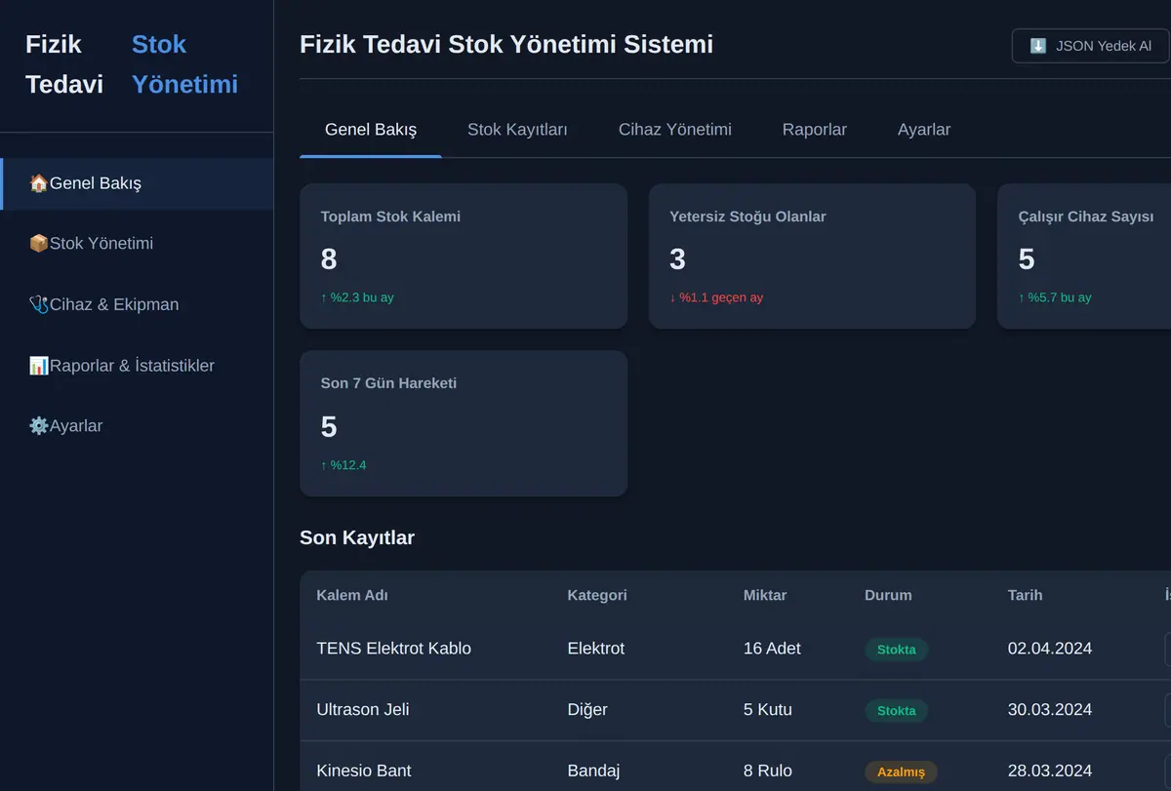Select the TENS Elektrot Kablo row name

pos(394,649)
